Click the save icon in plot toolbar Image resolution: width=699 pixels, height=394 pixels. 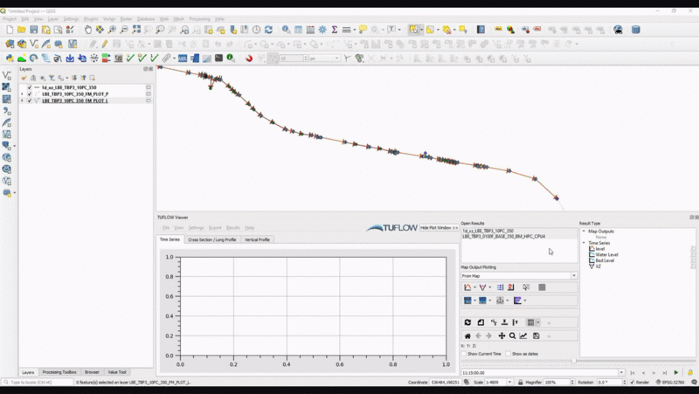[x=536, y=335]
